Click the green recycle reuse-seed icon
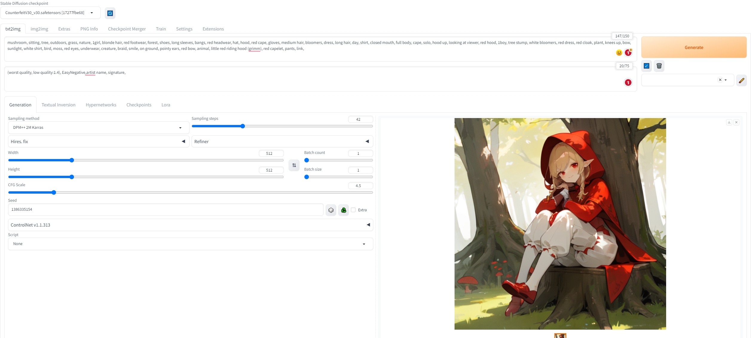 (x=344, y=210)
